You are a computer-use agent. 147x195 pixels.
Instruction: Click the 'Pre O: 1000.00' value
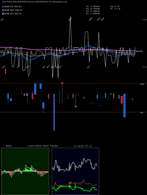tap(93, 6)
